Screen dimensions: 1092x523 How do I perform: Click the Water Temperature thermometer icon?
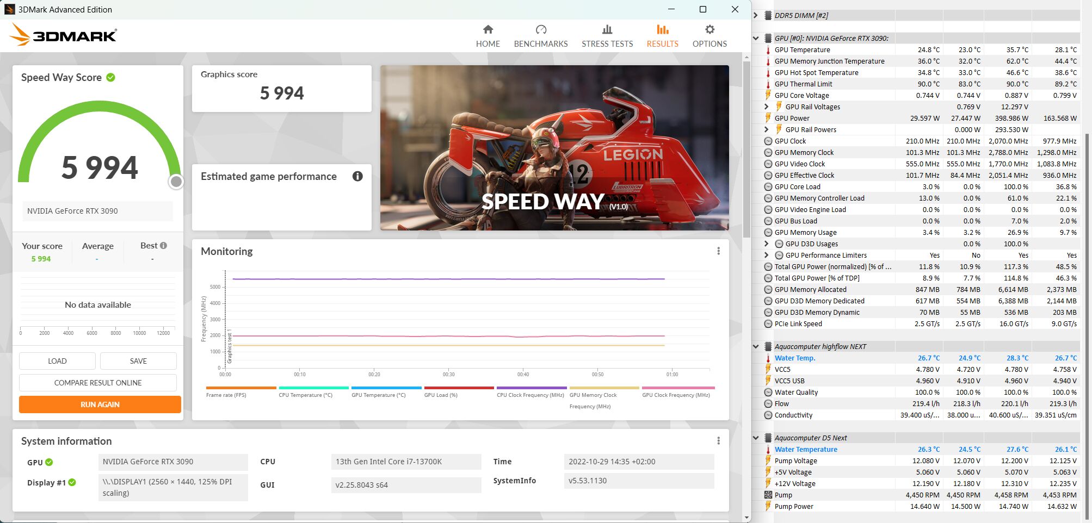768,449
